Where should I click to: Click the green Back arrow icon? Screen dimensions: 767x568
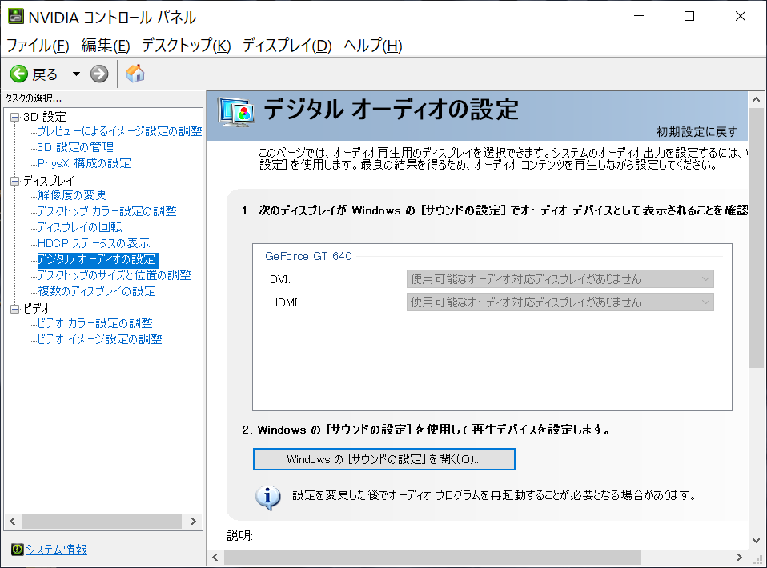(19, 74)
